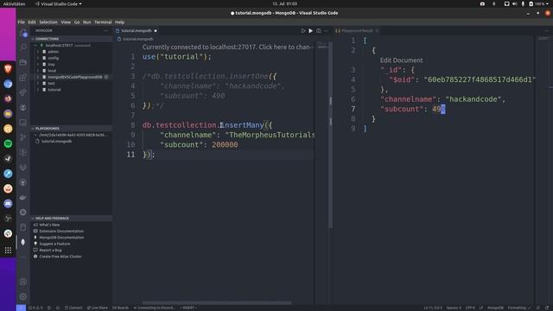The image size is (553, 311).
Task: Open the Selection menu
Action: point(48,22)
